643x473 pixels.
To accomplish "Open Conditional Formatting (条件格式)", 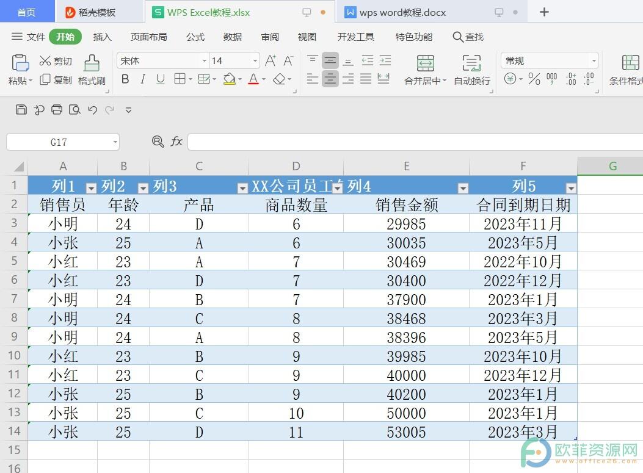I will pyautogui.click(x=626, y=70).
